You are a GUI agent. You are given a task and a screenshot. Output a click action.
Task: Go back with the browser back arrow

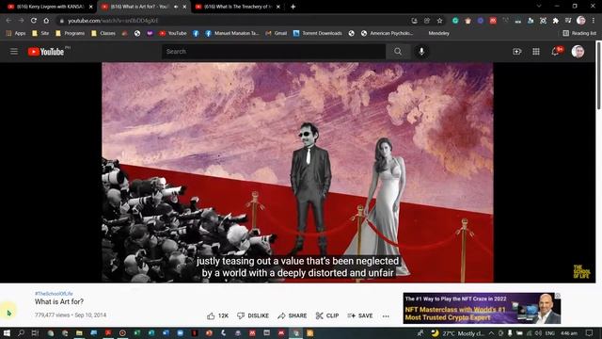click(x=8, y=21)
